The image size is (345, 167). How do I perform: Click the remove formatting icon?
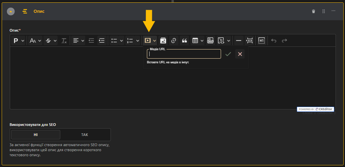[64, 40]
